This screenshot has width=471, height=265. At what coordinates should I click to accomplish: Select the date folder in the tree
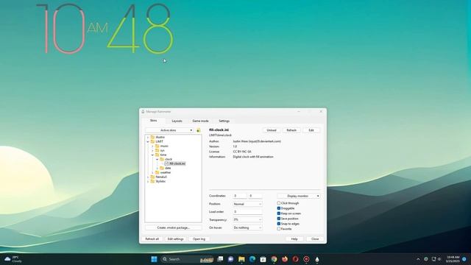(x=165, y=168)
